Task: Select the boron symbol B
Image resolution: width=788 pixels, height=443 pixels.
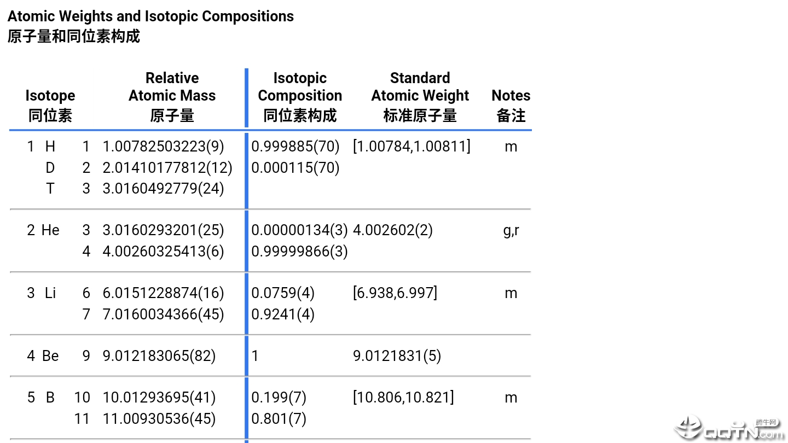Action: click(50, 398)
